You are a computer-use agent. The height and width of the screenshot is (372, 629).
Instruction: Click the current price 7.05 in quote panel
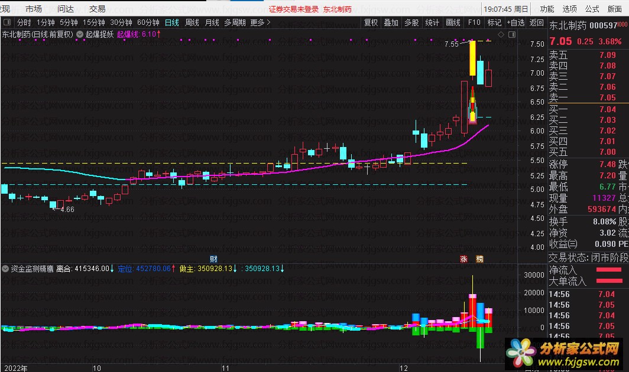pyautogui.click(x=560, y=41)
